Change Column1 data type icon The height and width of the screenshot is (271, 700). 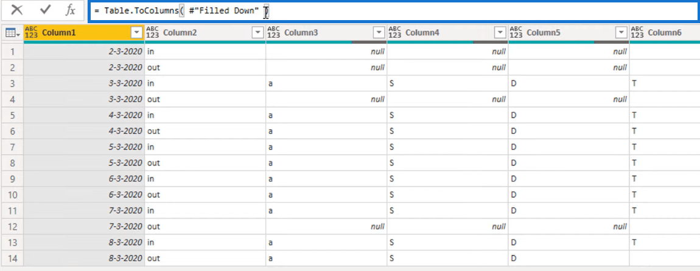[x=31, y=32]
